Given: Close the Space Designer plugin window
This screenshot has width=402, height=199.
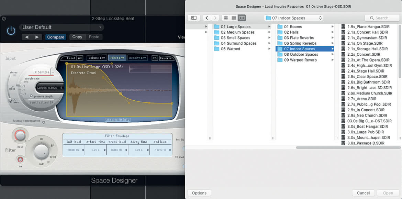Looking at the screenshot, I should (x=4, y=19).
